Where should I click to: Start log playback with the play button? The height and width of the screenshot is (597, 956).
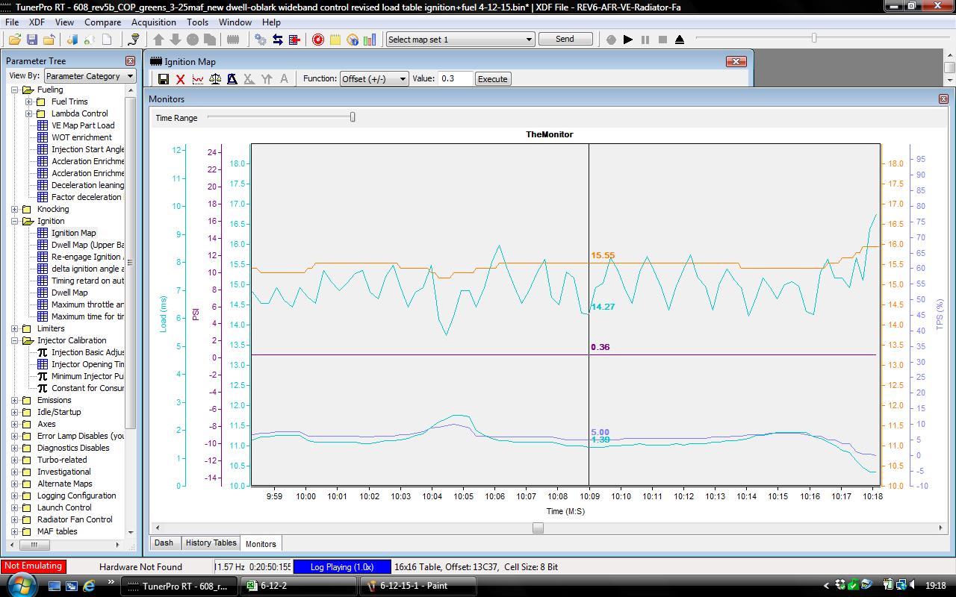[628, 40]
